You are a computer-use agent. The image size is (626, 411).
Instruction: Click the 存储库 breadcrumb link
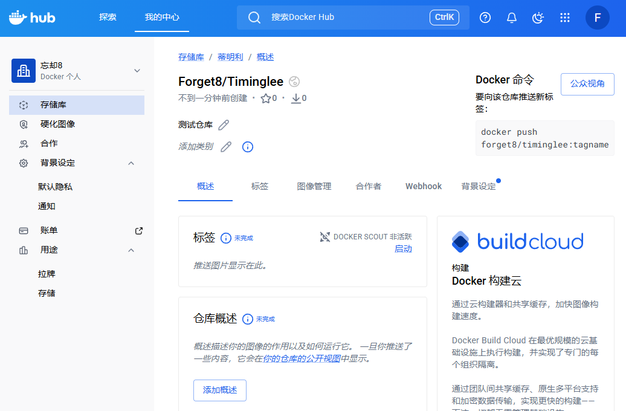tap(191, 57)
